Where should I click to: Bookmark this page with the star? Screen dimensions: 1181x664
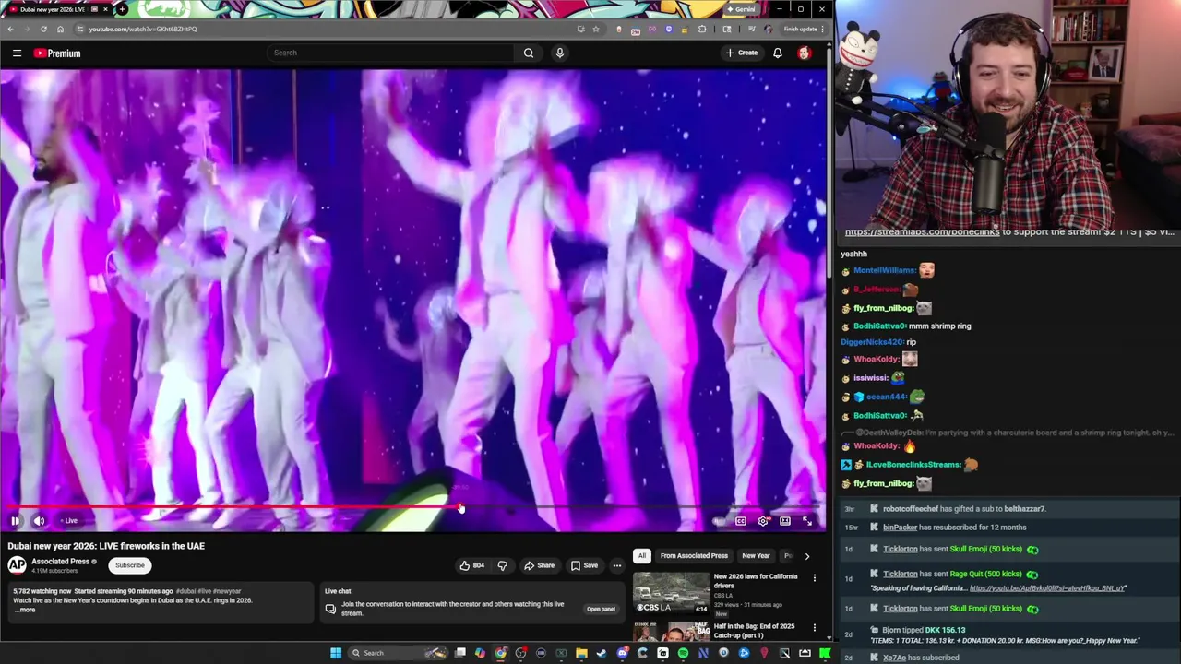tap(596, 29)
